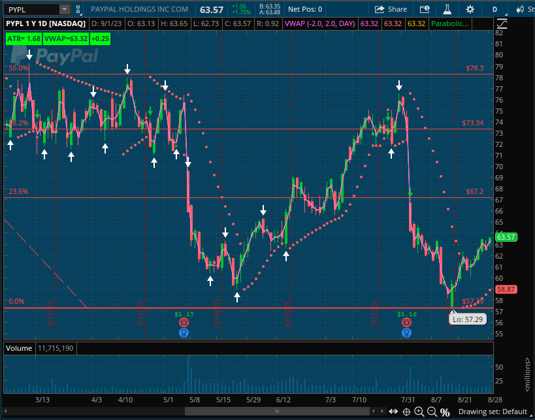Click the $67.2 Fibonacci level label
Image resolution: width=535 pixels, height=420 pixels.
(475, 191)
